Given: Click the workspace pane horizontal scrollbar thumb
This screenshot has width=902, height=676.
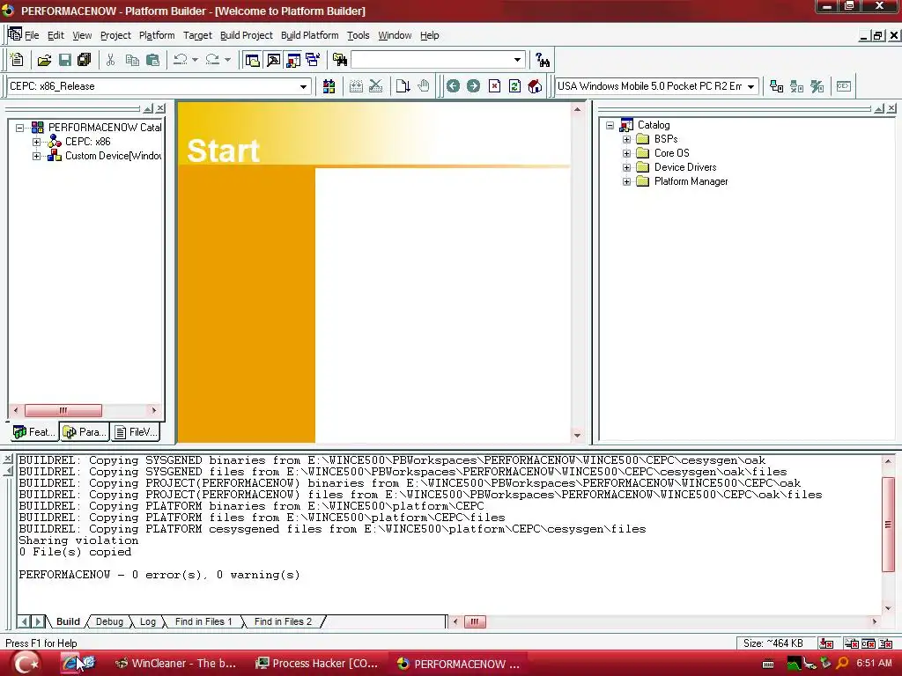Looking at the screenshot, I should tap(63, 410).
